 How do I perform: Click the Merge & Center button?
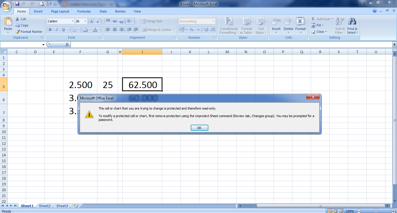tap(157, 30)
